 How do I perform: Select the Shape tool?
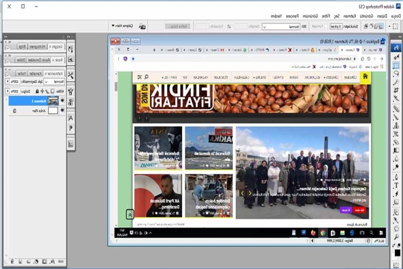(x=396, y=202)
